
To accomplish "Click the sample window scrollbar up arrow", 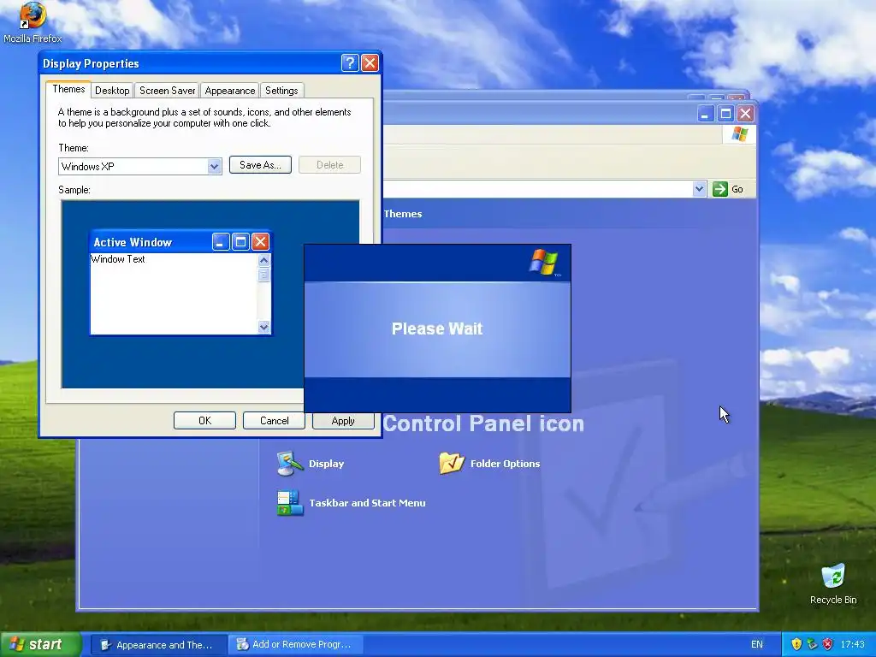I will [264, 260].
